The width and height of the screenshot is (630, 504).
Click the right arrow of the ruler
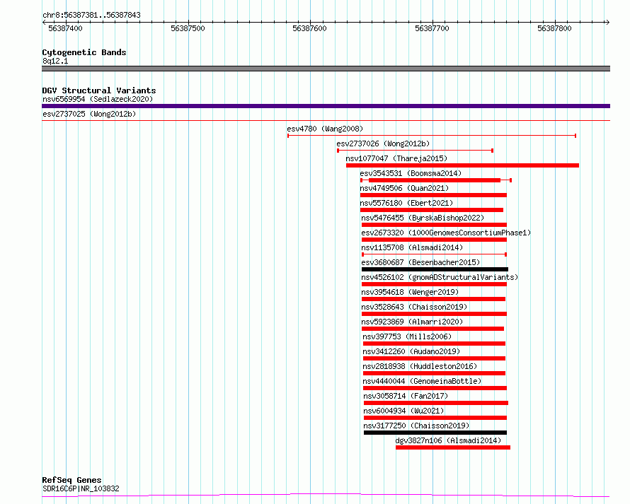[x=608, y=23]
